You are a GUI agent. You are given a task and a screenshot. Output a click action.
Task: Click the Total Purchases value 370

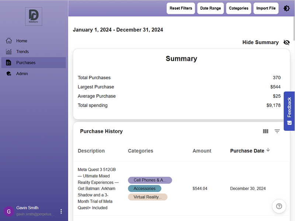point(277,78)
